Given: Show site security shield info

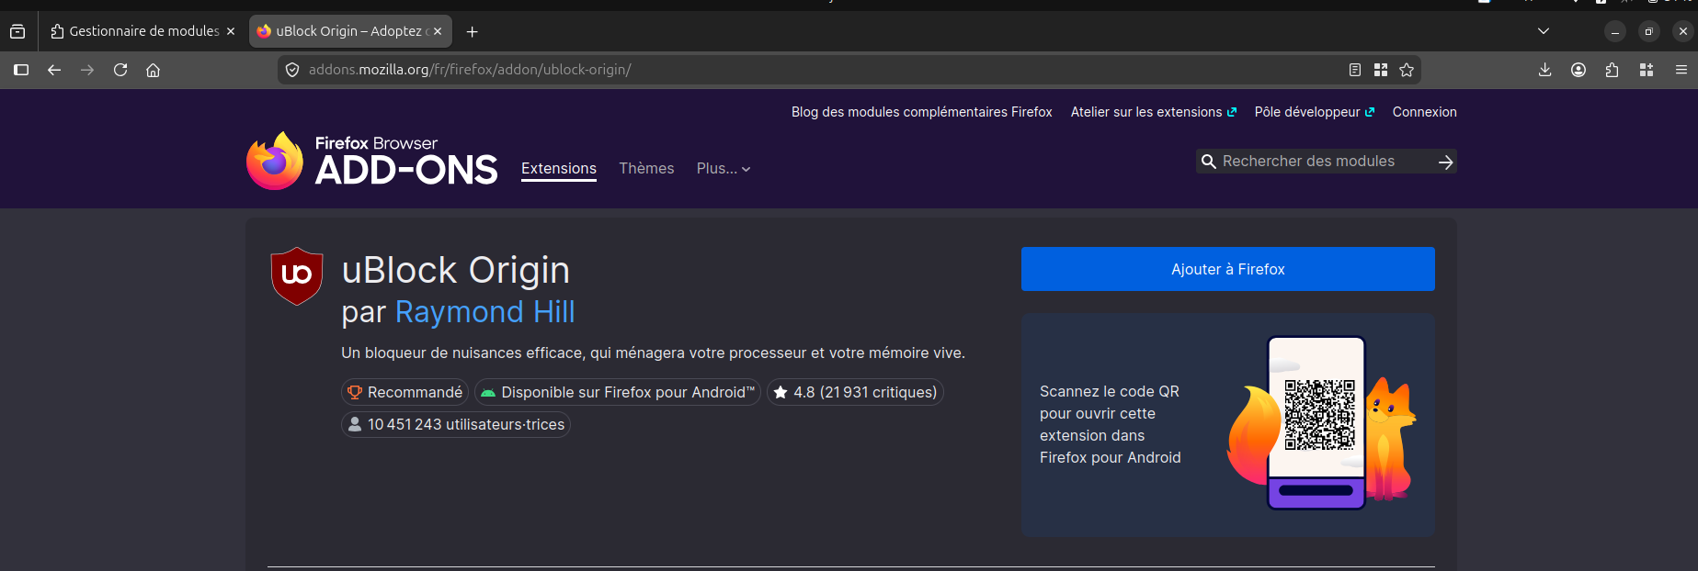Looking at the screenshot, I should click(292, 70).
